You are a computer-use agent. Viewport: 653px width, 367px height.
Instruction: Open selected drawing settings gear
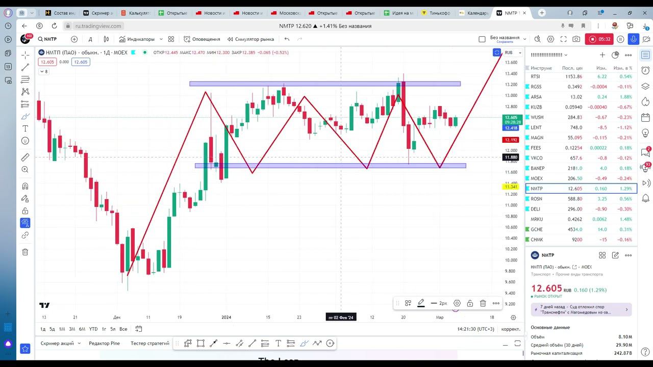coord(457,303)
